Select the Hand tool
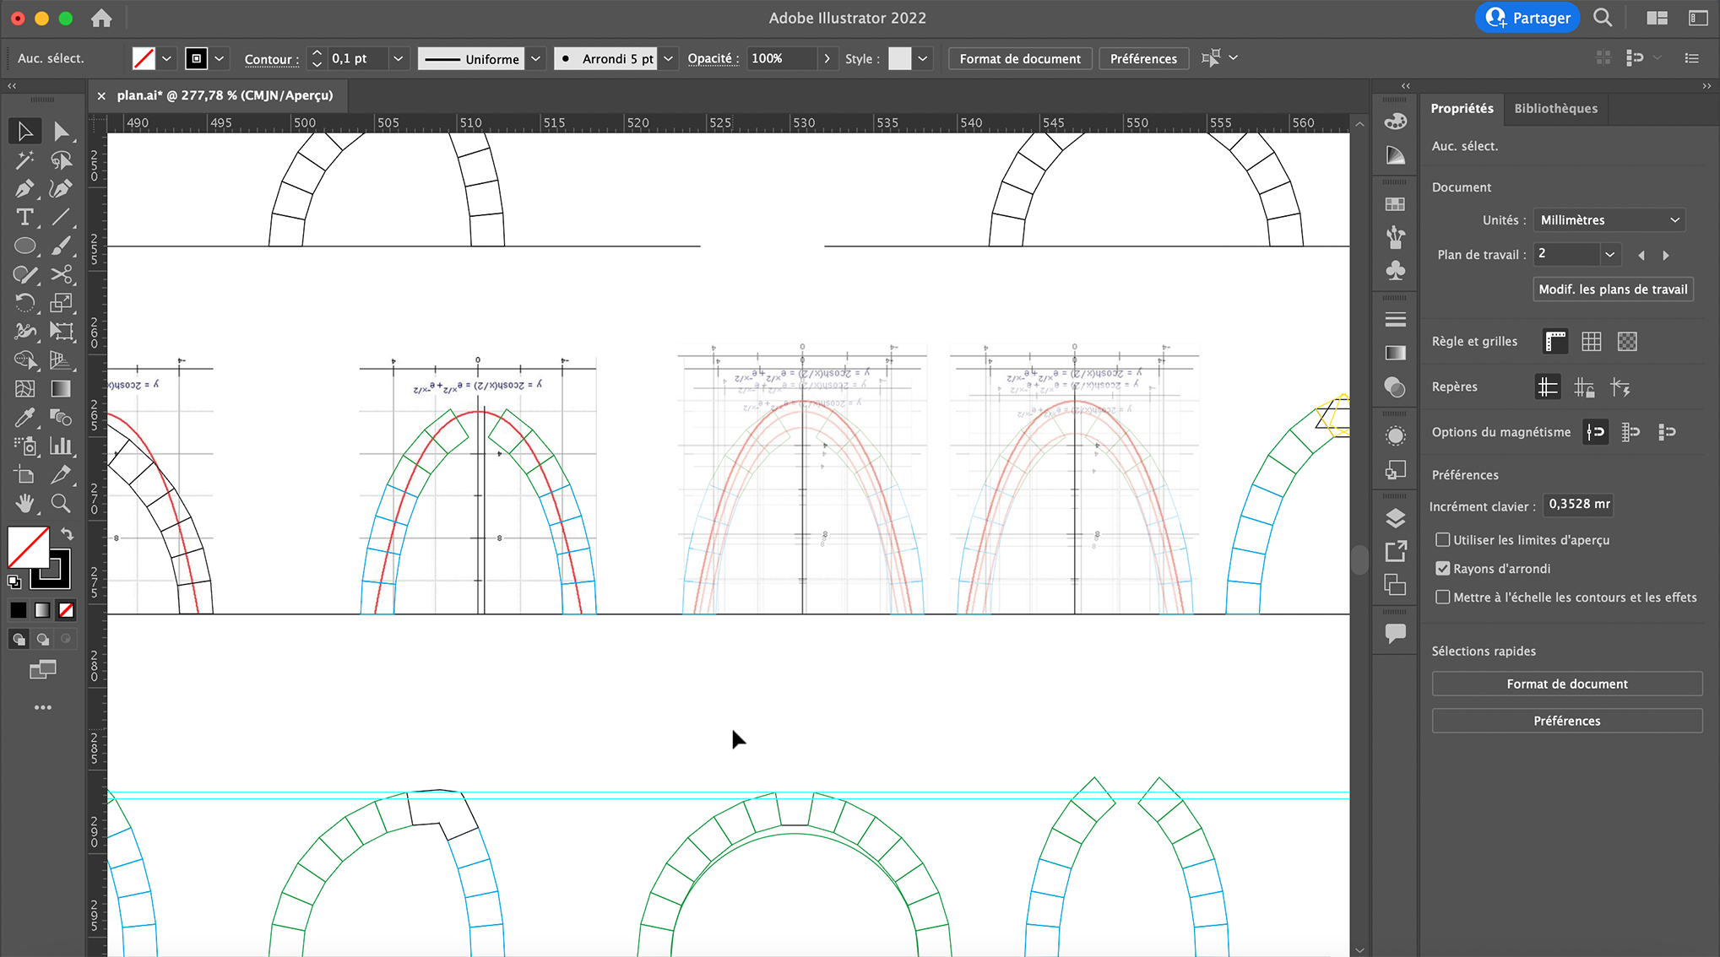The width and height of the screenshot is (1720, 957). coord(24,504)
